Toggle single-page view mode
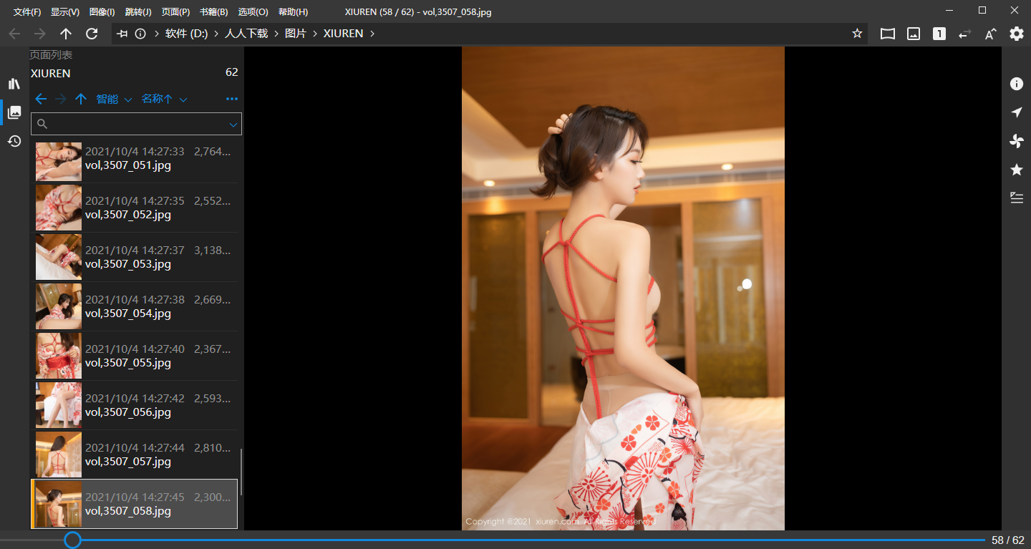Screen dimensions: 1031x549 [939, 33]
